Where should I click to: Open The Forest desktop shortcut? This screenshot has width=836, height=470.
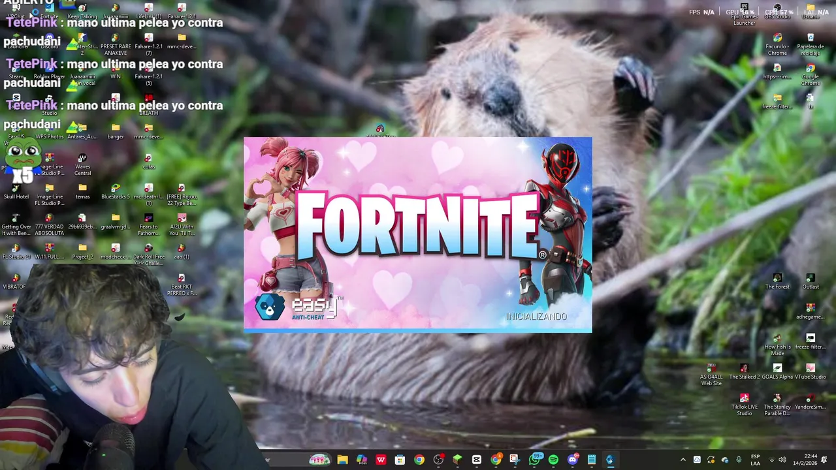click(777, 281)
